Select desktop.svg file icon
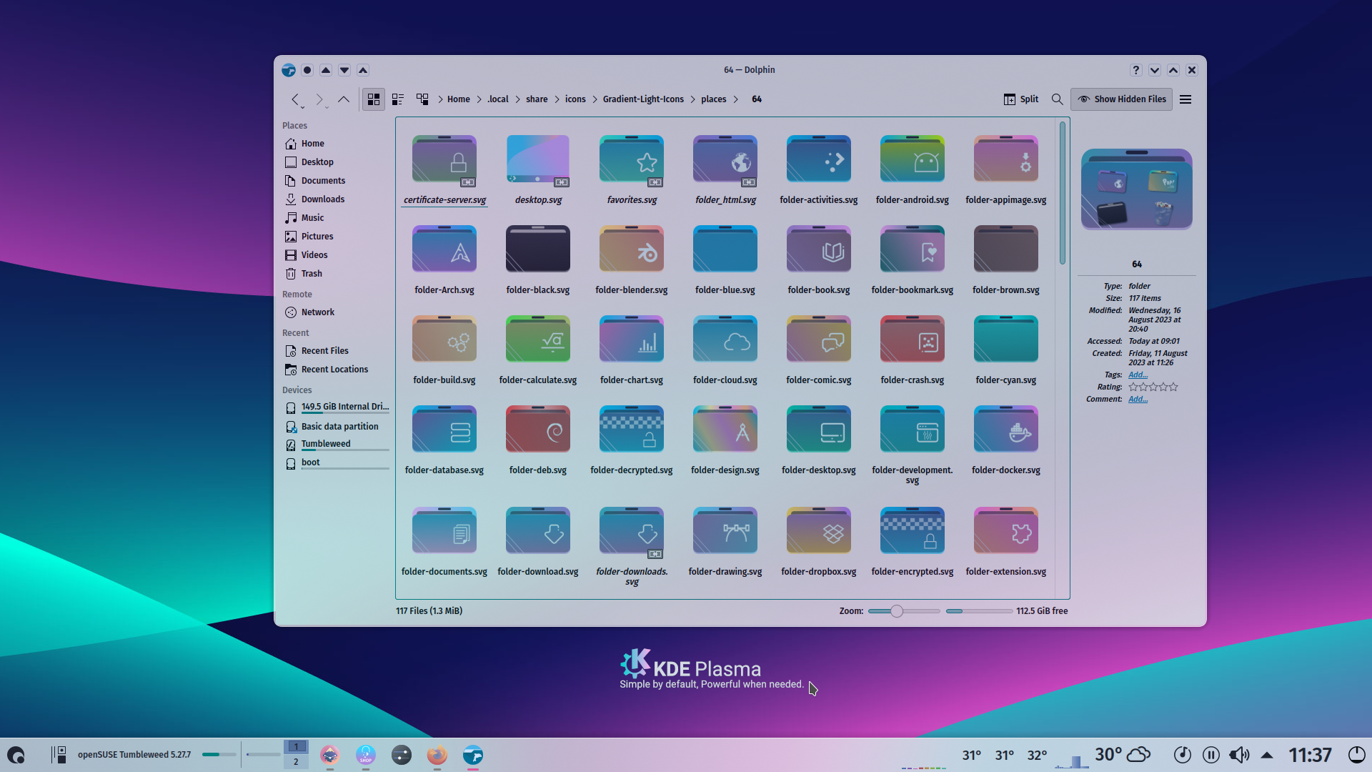The image size is (1372, 772). (538, 159)
